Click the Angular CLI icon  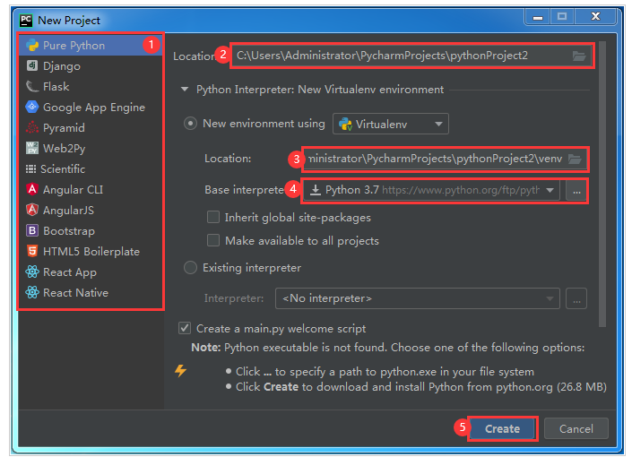[32, 189]
